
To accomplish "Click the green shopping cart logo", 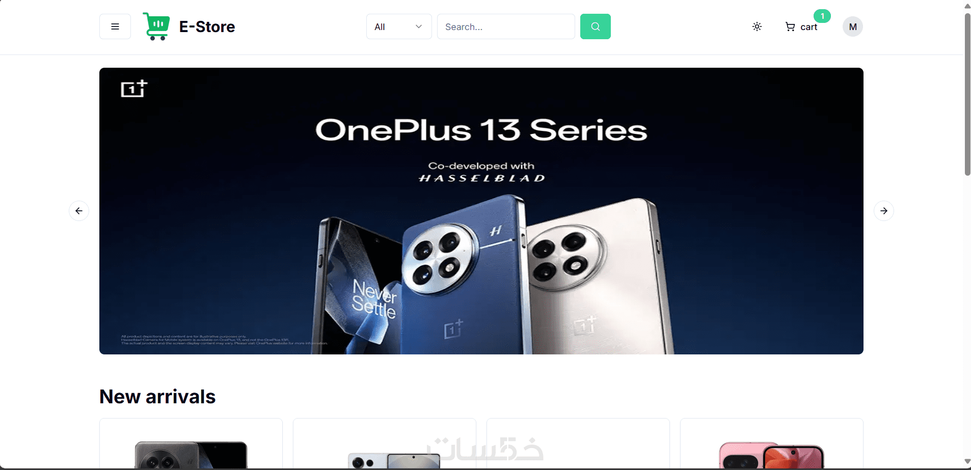I will pos(156,26).
